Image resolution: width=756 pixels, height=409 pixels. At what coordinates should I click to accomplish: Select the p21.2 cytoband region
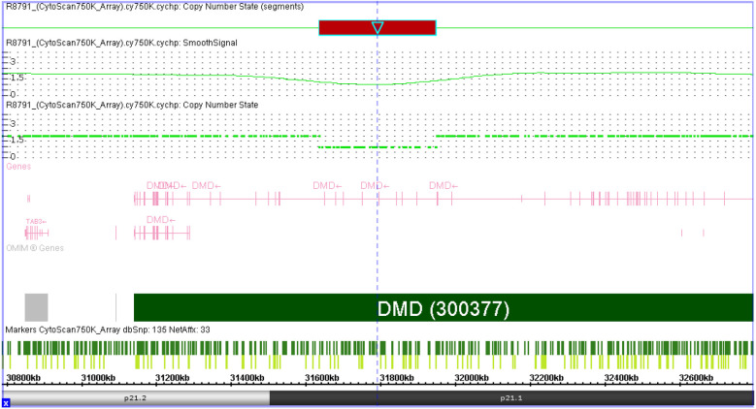[136, 398]
